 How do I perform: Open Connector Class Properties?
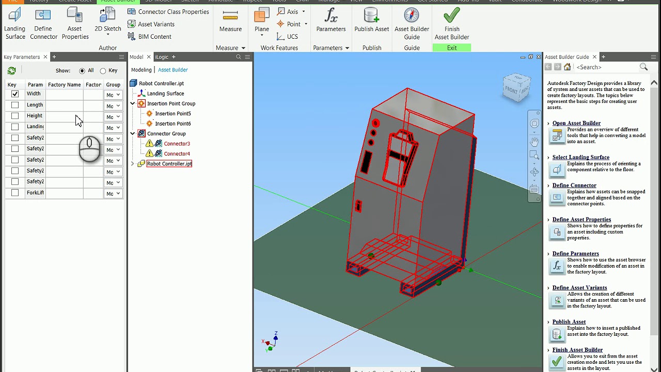click(168, 11)
